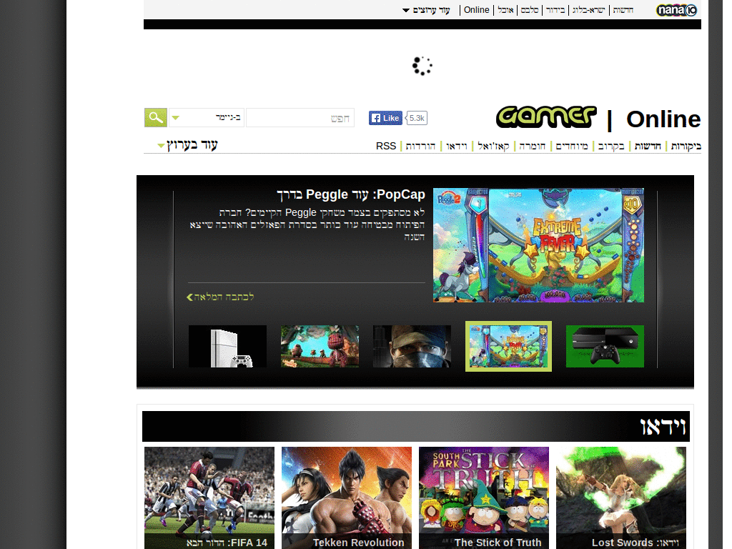The width and height of the screenshot is (732, 549).
Task: Select the highlighted Peggle carousel thumbnail
Action: pyautogui.click(x=508, y=347)
